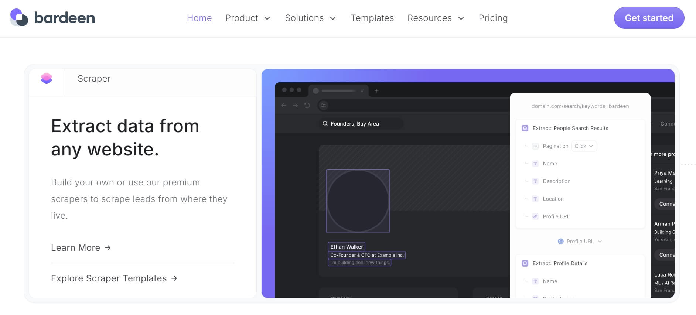
Task: Click the search magnifier icon beside Founders
Action: [325, 124]
